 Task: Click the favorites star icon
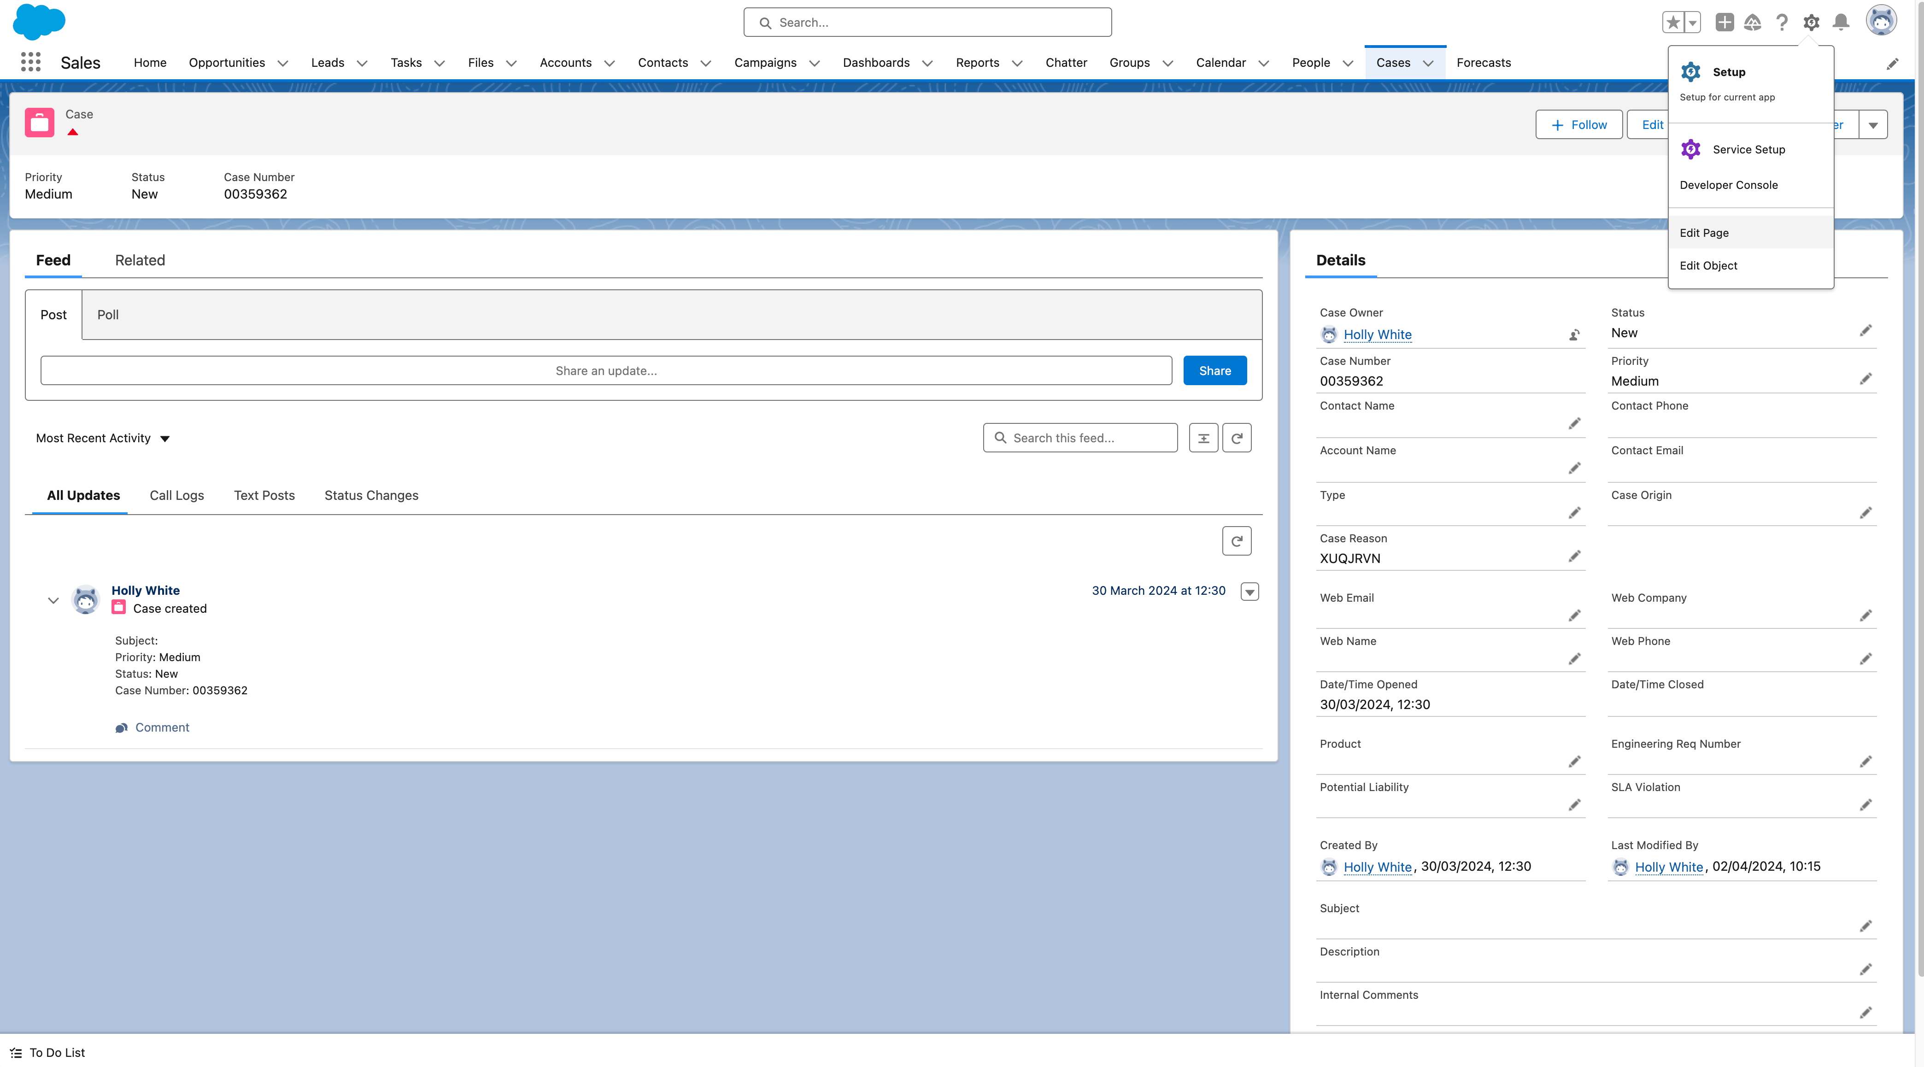[x=1673, y=23]
